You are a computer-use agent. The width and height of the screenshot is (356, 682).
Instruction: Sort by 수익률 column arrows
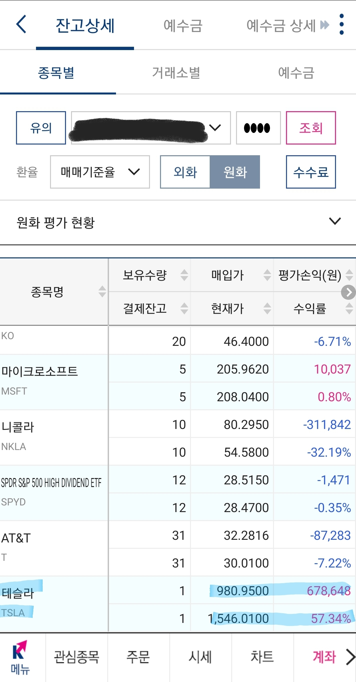(349, 308)
